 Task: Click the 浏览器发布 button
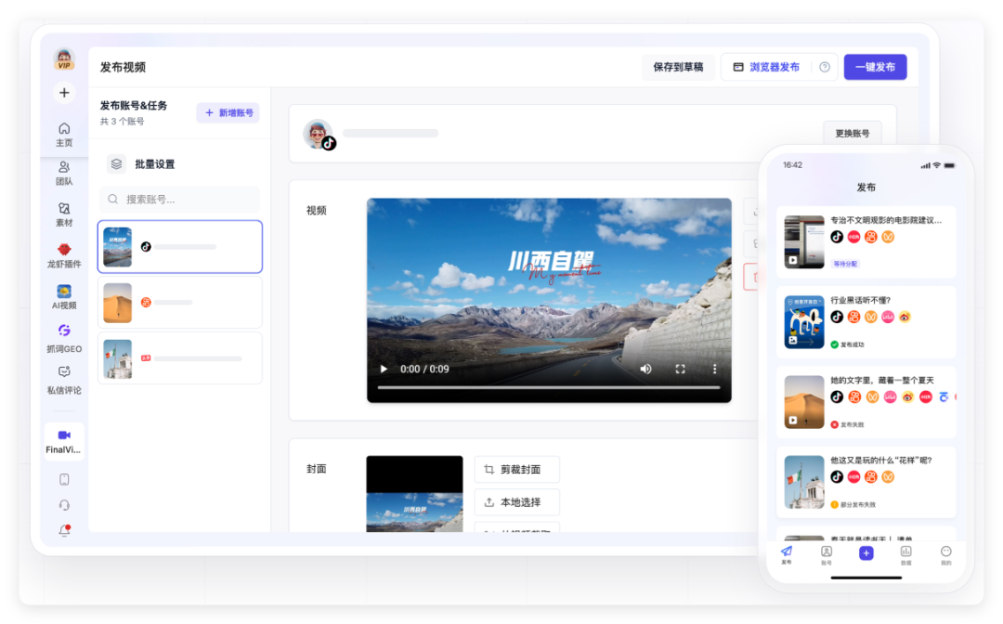tap(765, 67)
